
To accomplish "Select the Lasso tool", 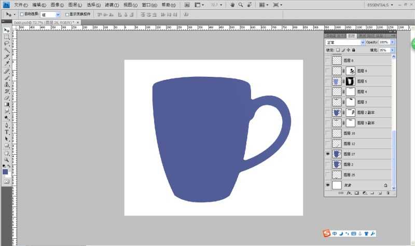I will [7, 44].
